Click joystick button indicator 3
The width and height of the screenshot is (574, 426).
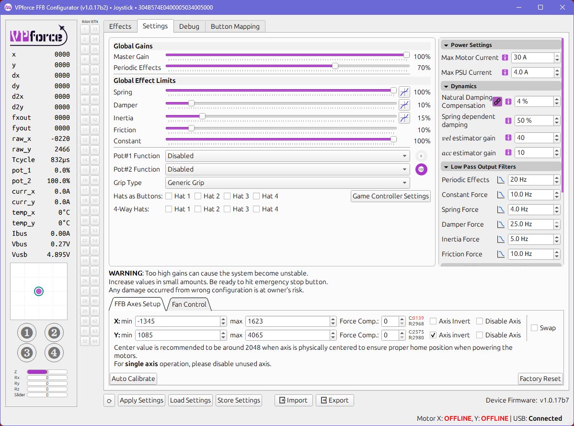[27, 353]
